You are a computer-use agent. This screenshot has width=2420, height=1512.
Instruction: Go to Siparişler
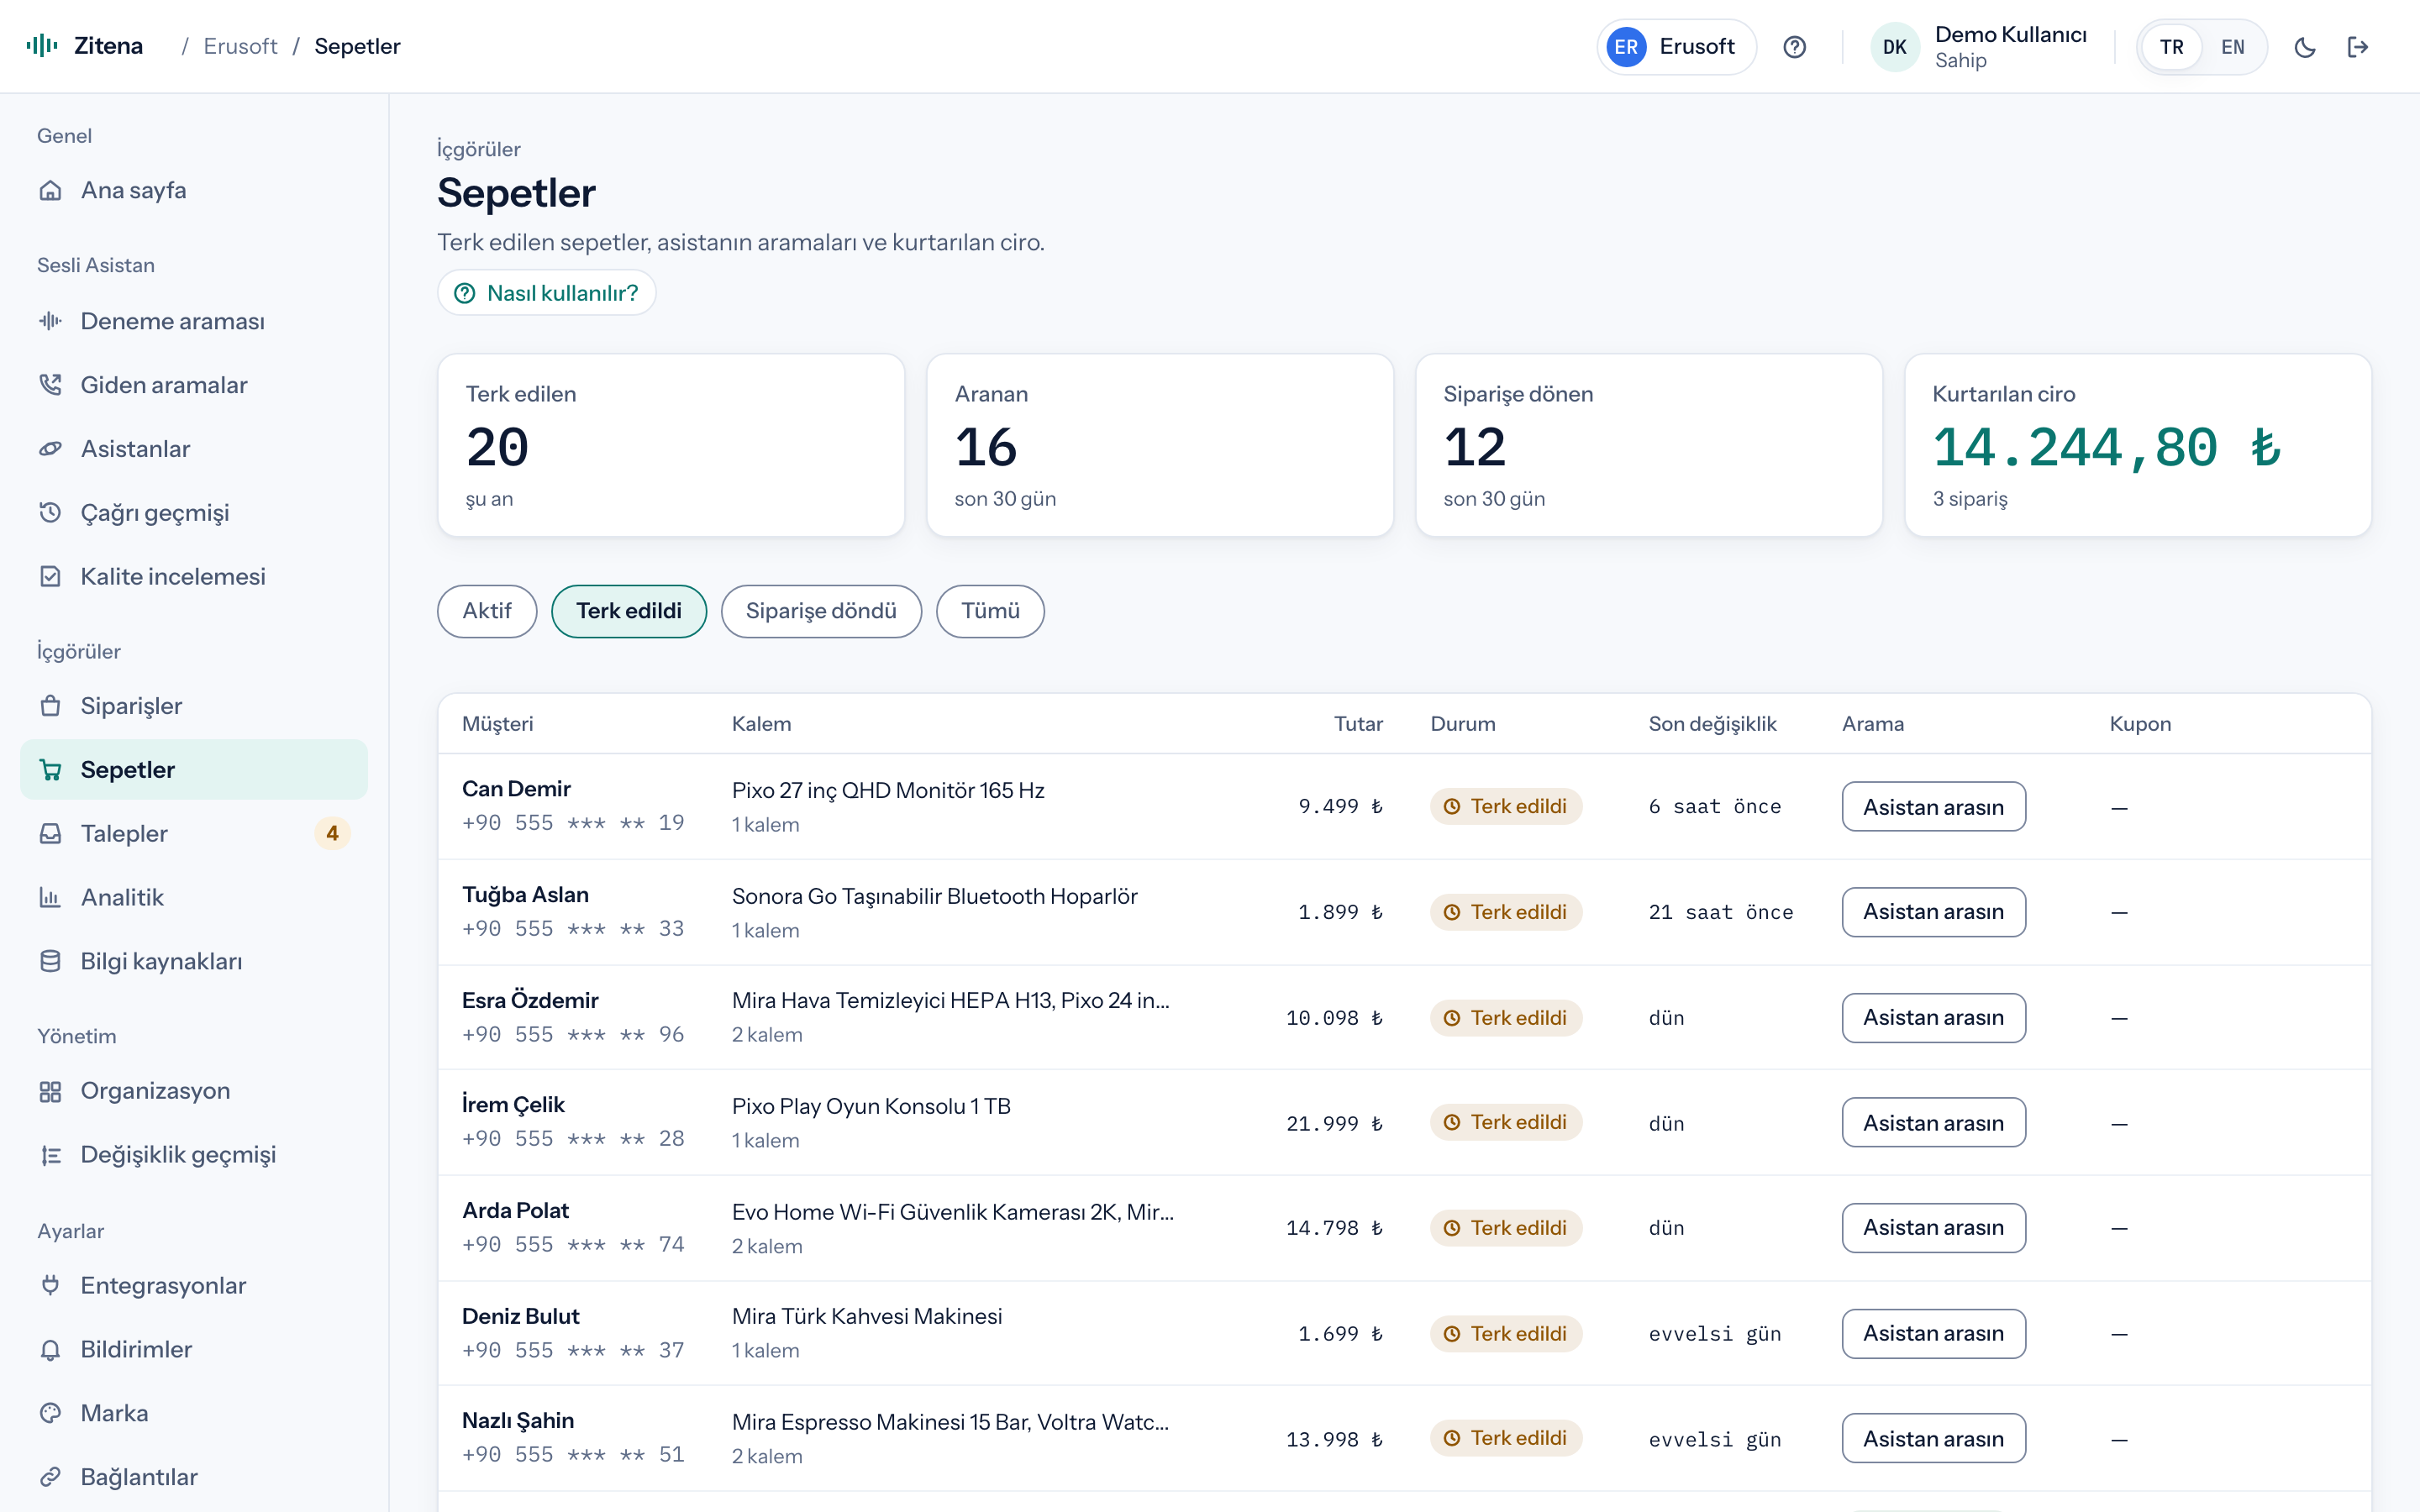click(x=193, y=706)
